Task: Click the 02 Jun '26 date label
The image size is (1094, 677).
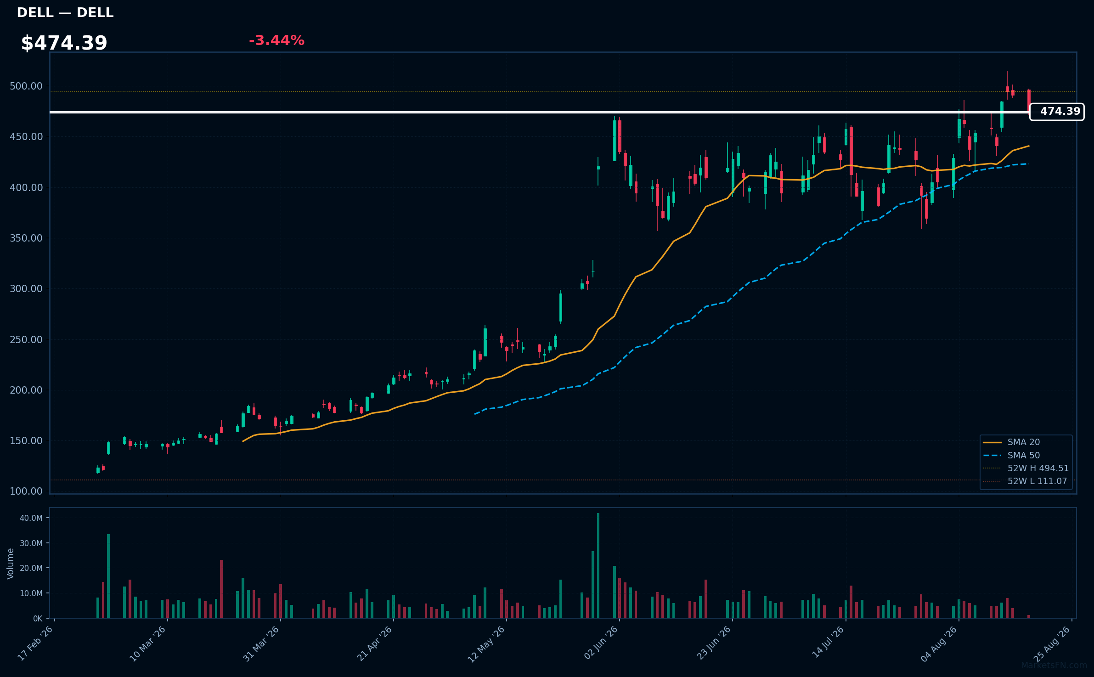Action: click(x=601, y=643)
